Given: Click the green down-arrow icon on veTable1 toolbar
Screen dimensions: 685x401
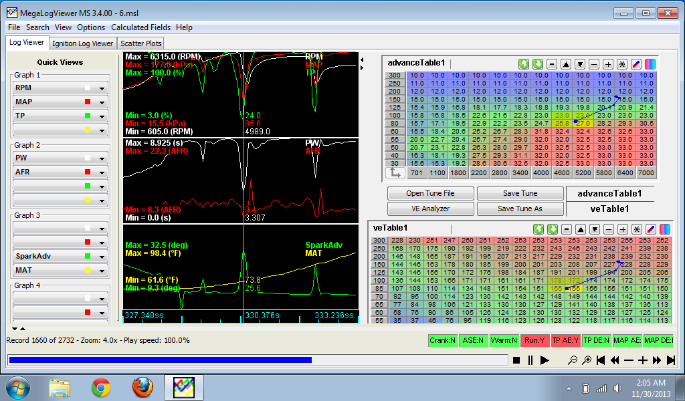Looking at the screenshot, I should 553,229.
